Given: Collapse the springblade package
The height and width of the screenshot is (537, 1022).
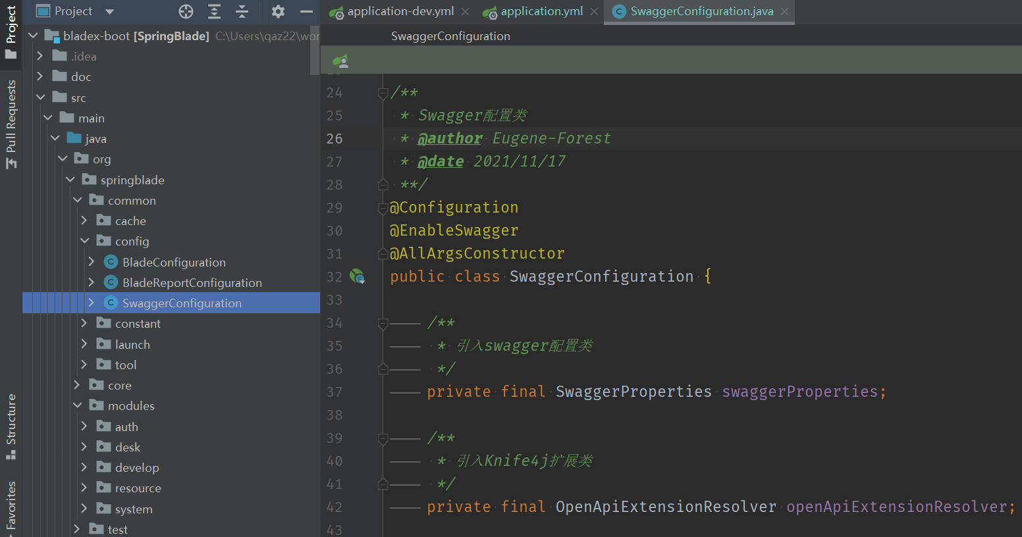Looking at the screenshot, I should [x=70, y=180].
